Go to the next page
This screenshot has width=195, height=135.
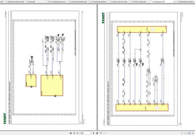click(x=94, y=133)
